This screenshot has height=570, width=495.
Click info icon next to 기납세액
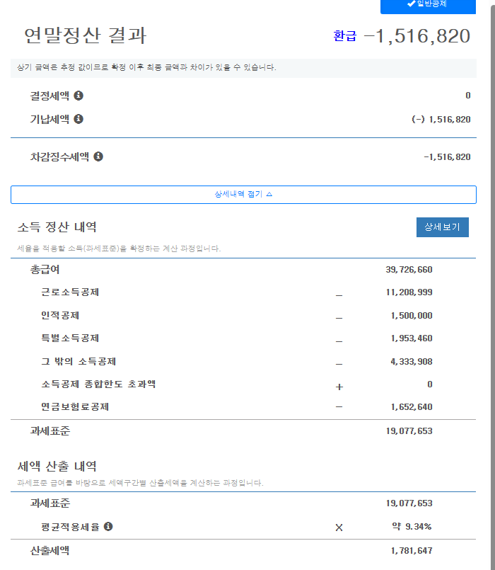pos(78,119)
